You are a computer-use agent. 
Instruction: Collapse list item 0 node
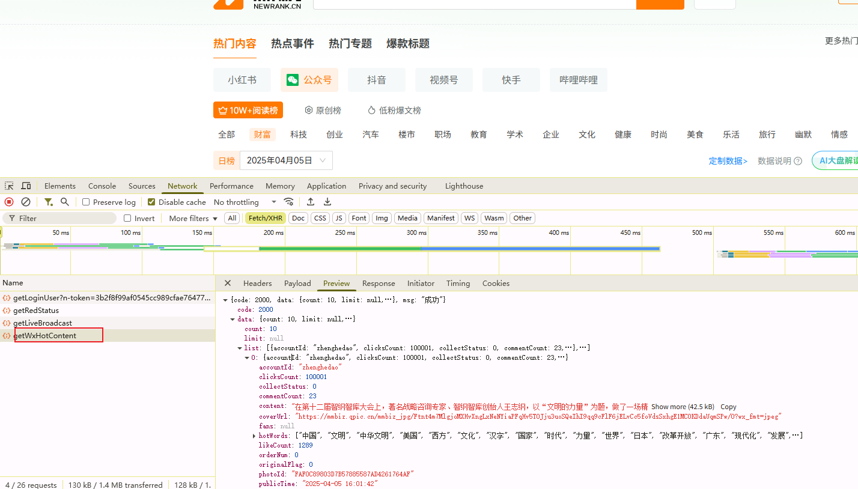[247, 357]
